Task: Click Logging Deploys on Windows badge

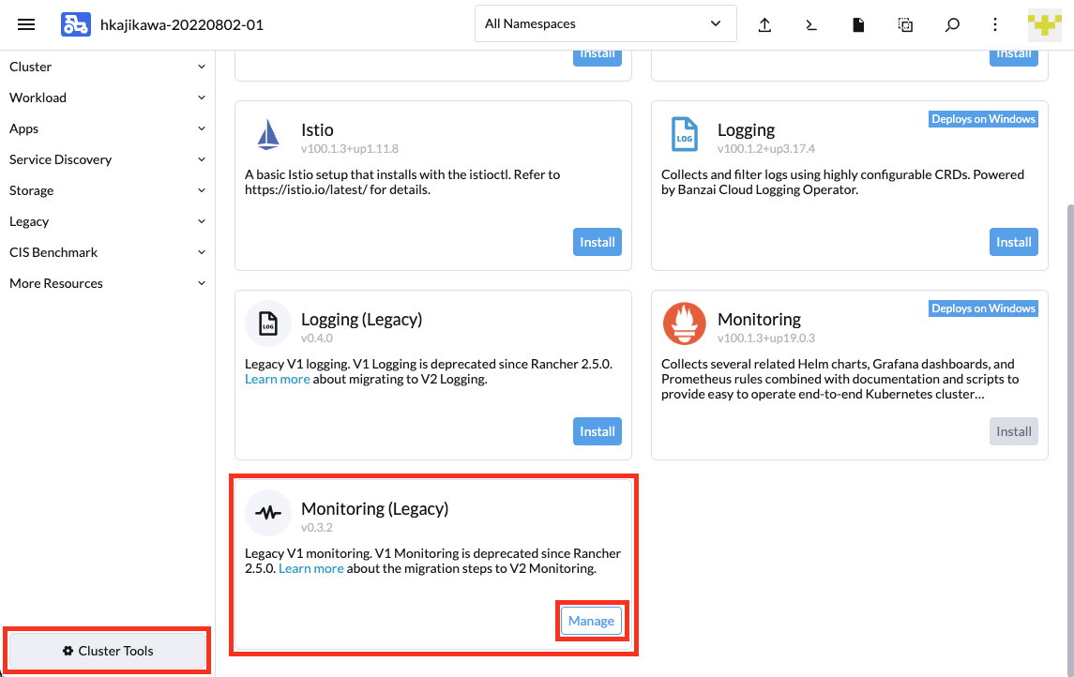Action: point(983,119)
